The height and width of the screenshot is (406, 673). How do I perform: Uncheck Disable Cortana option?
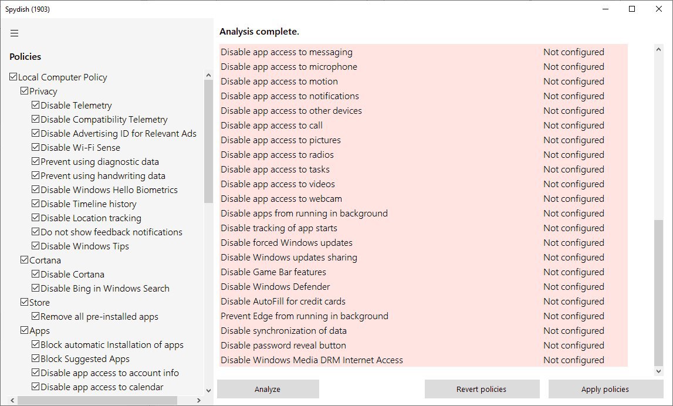click(36, 275)
